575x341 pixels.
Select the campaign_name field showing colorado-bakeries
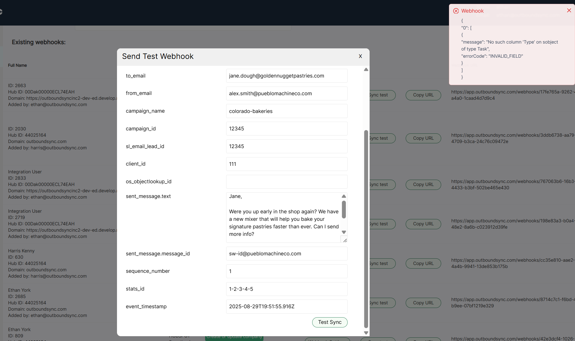[287, 111]
